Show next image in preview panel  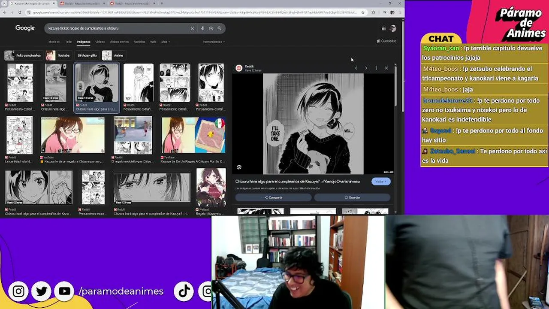(366, 68)
